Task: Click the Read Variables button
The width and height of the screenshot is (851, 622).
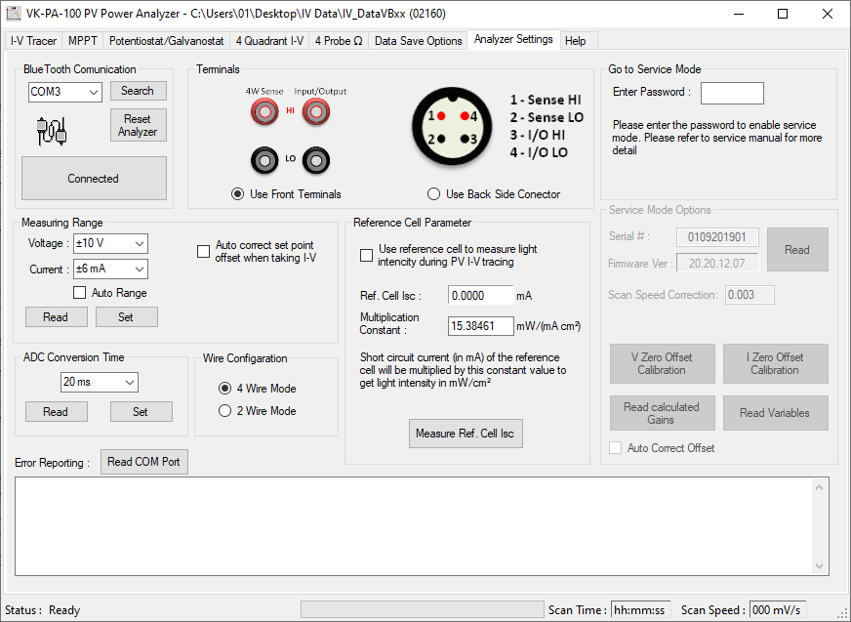Action: [x=776, y=413]
